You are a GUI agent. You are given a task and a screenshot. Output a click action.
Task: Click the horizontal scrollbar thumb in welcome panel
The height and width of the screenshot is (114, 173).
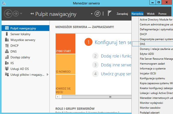(97, 97)
